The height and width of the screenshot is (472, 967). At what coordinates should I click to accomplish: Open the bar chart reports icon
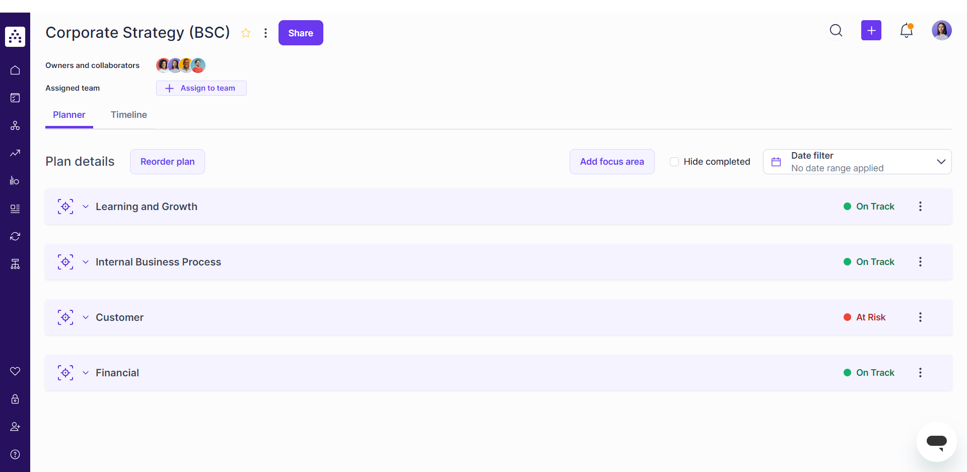(15, 181)
